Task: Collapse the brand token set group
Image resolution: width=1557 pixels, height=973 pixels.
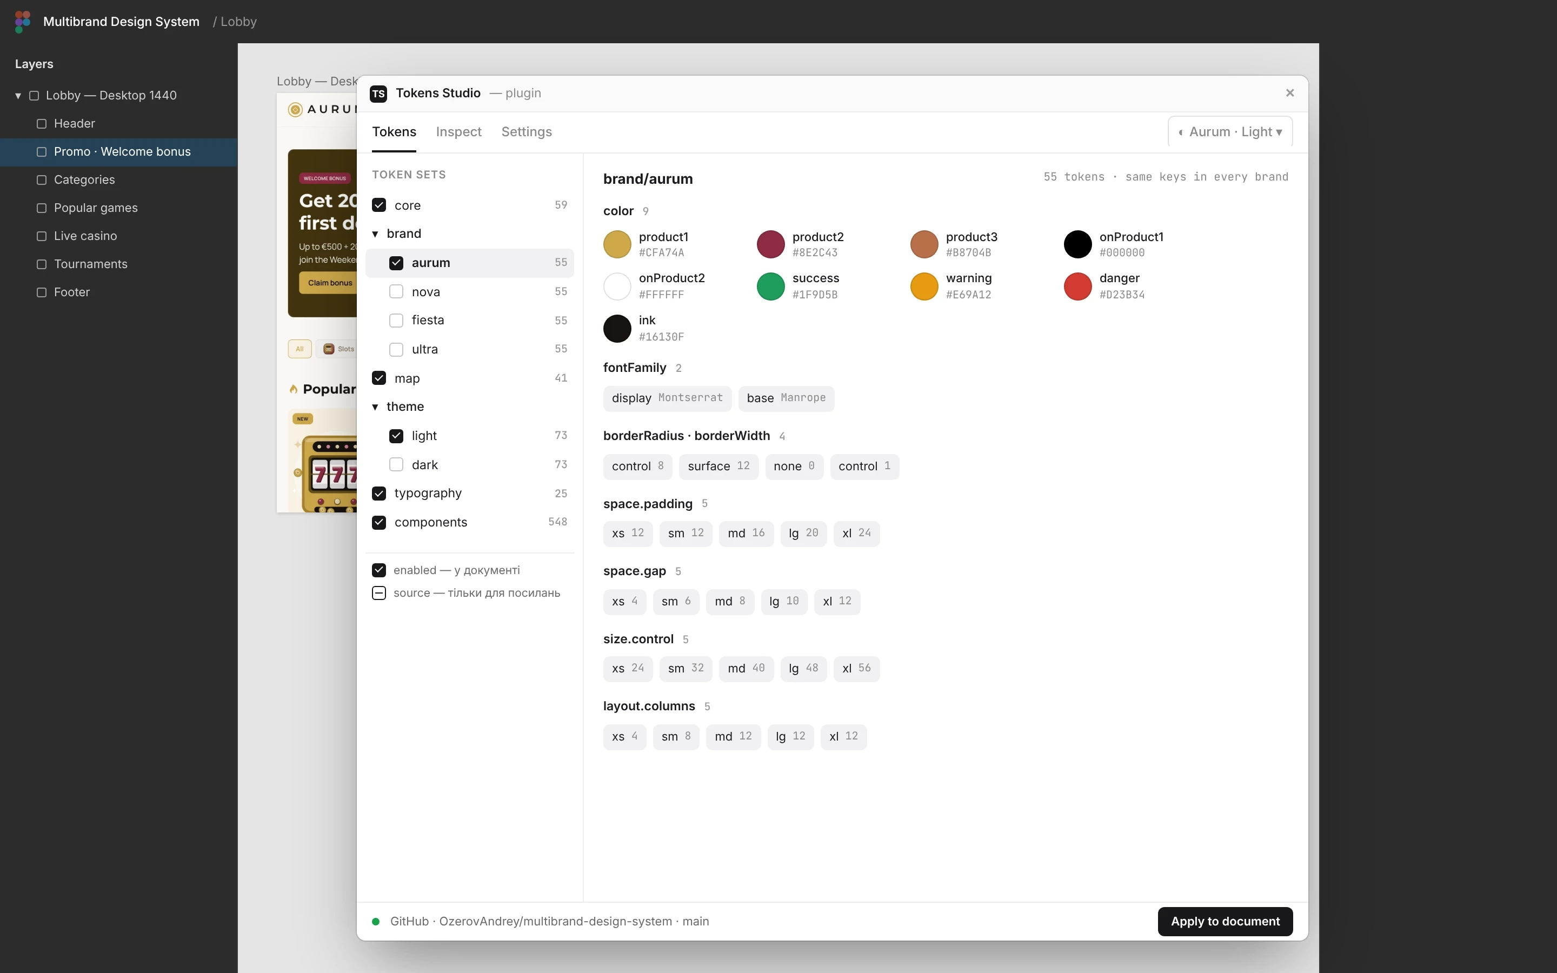Action: click(375, 234)
